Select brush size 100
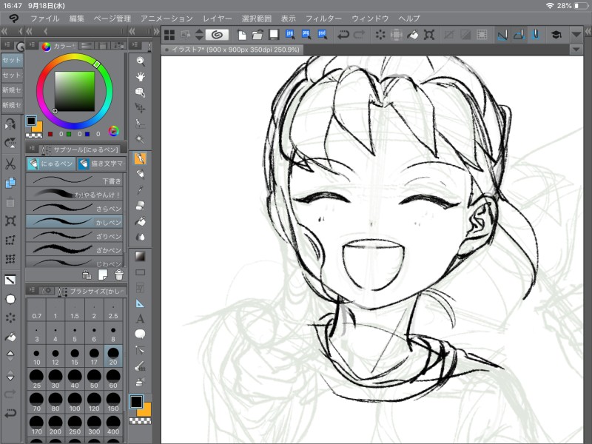The height and width of the screenshot is (444, 592). pos(75,402)
